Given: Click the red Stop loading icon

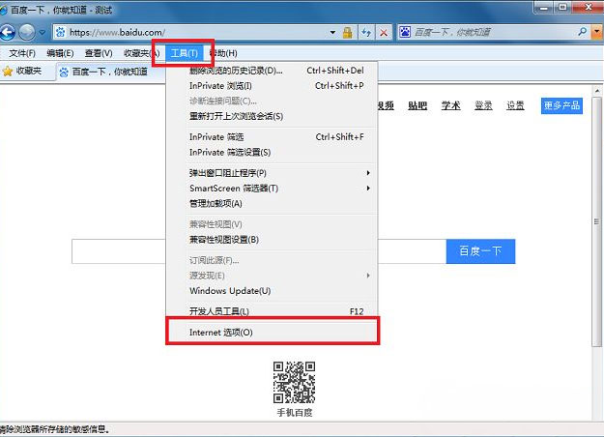Looking at the screenshot, I should pos(384,32).
